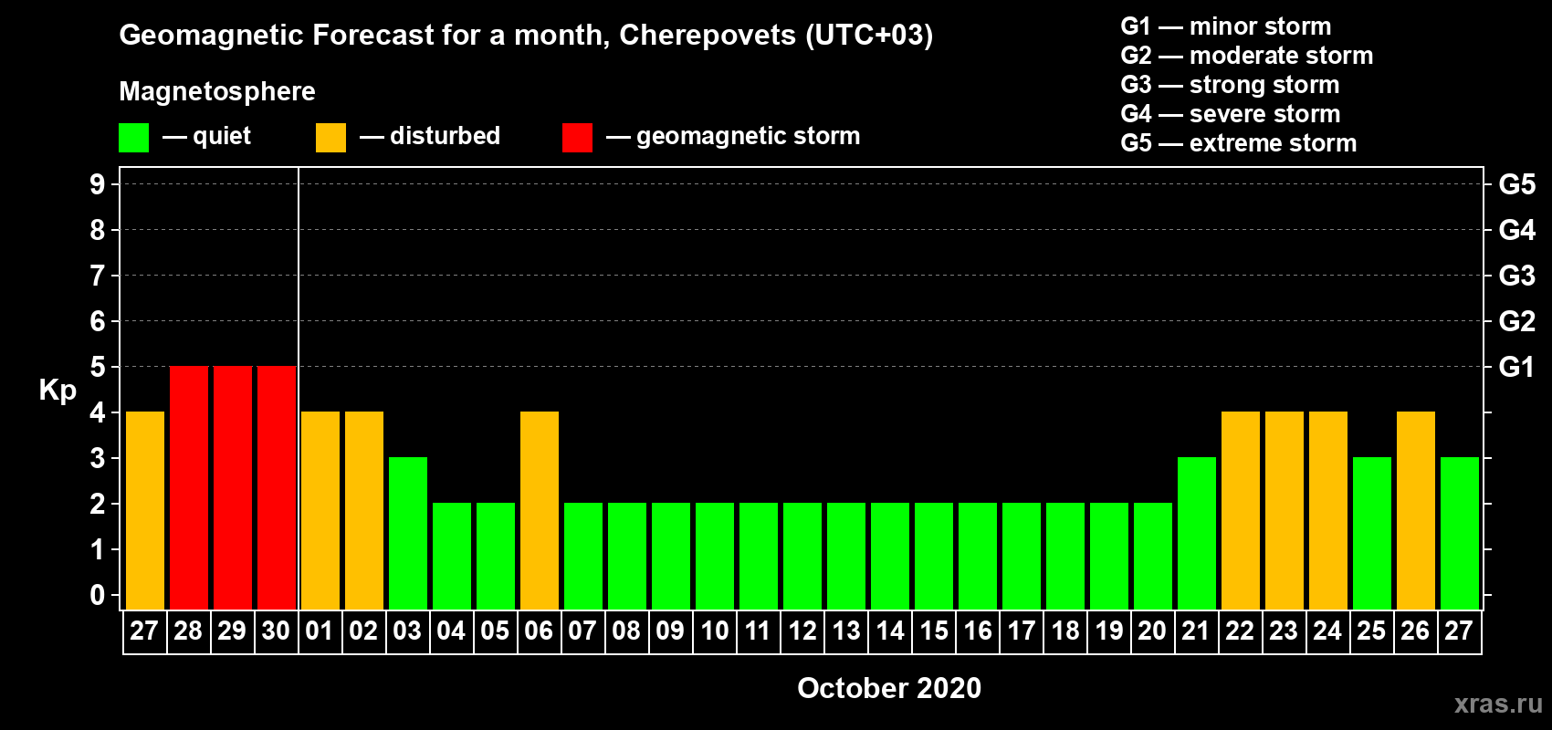Click the date label 02 on the axis
This screenshot has width=1552, height=730.
point(363,631)
